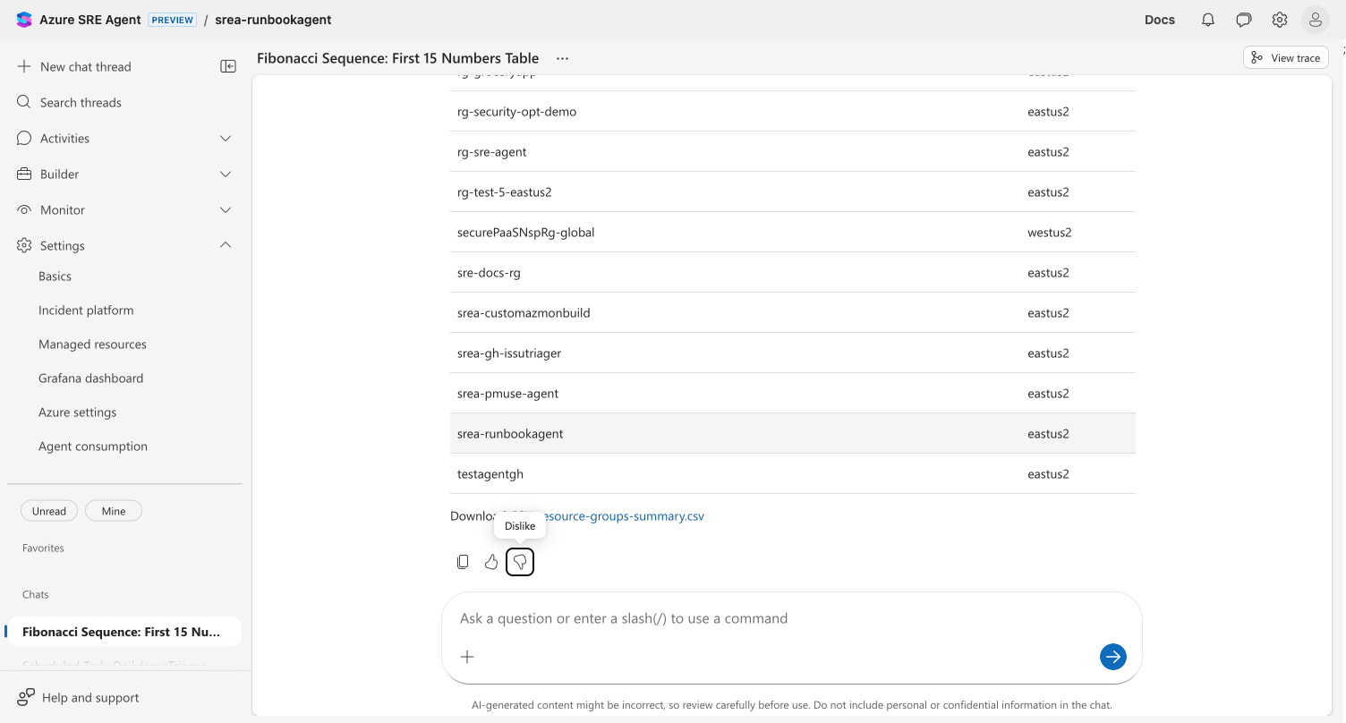Click the Builder briefcase icon
Image resolution: width=1346 pixels, height=723 pixels.
click(x=24, y=174)
